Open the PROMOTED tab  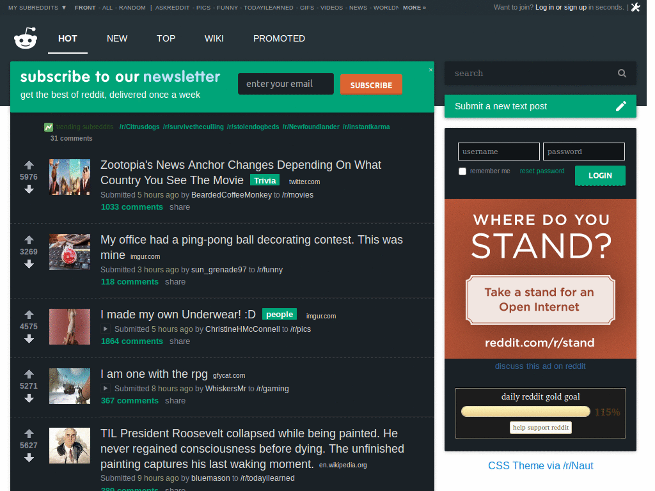(279, 38)
